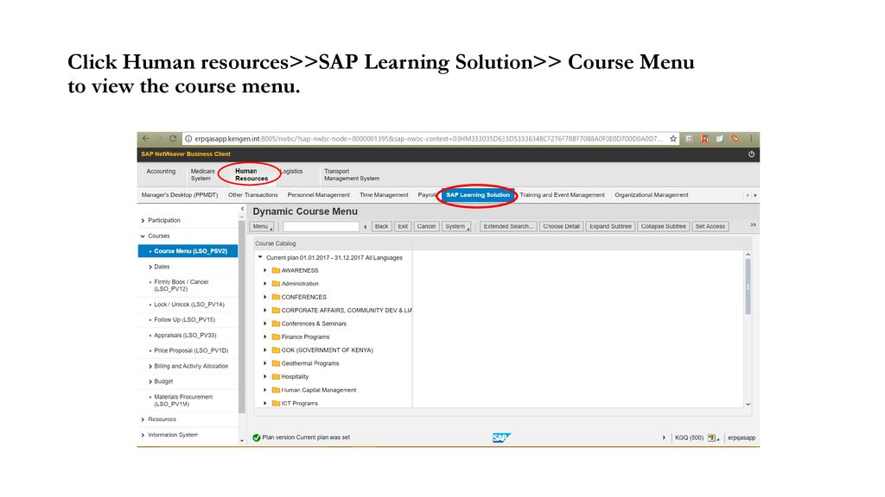885x497 pixels.
Task: Open Materials Procurement (LSO_PV1M)
Action: tap(183, 400)
